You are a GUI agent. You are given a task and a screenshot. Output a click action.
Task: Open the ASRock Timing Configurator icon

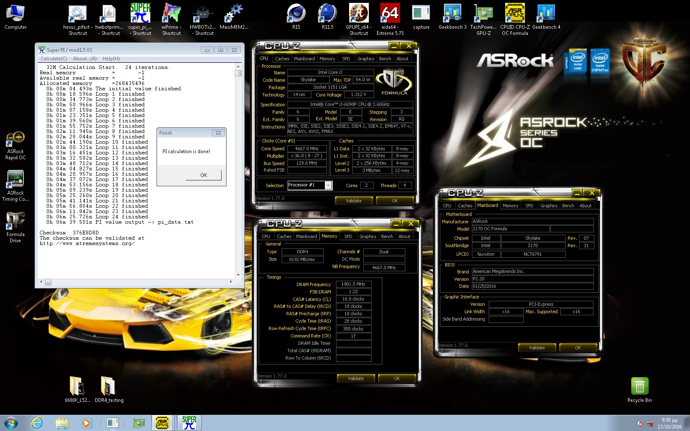(15, 186)
